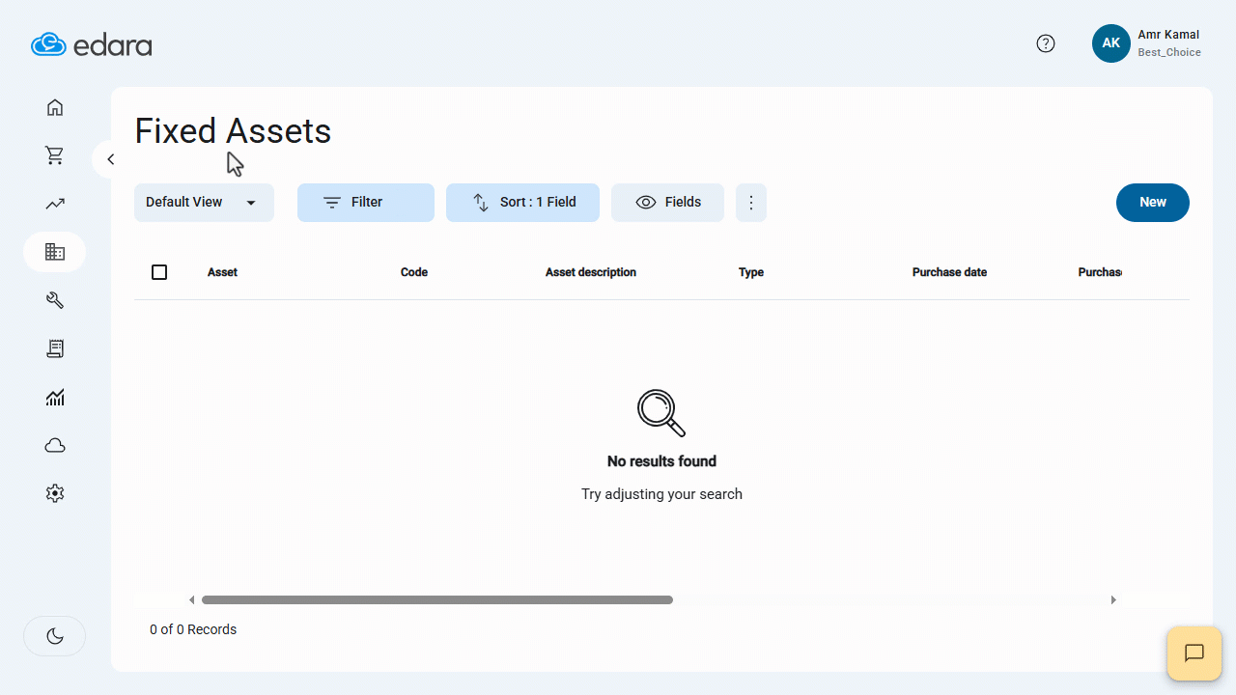This screenshot has height=695, width=1236.
Task: Select the building accounting sidebar icon
Action: 55,252
